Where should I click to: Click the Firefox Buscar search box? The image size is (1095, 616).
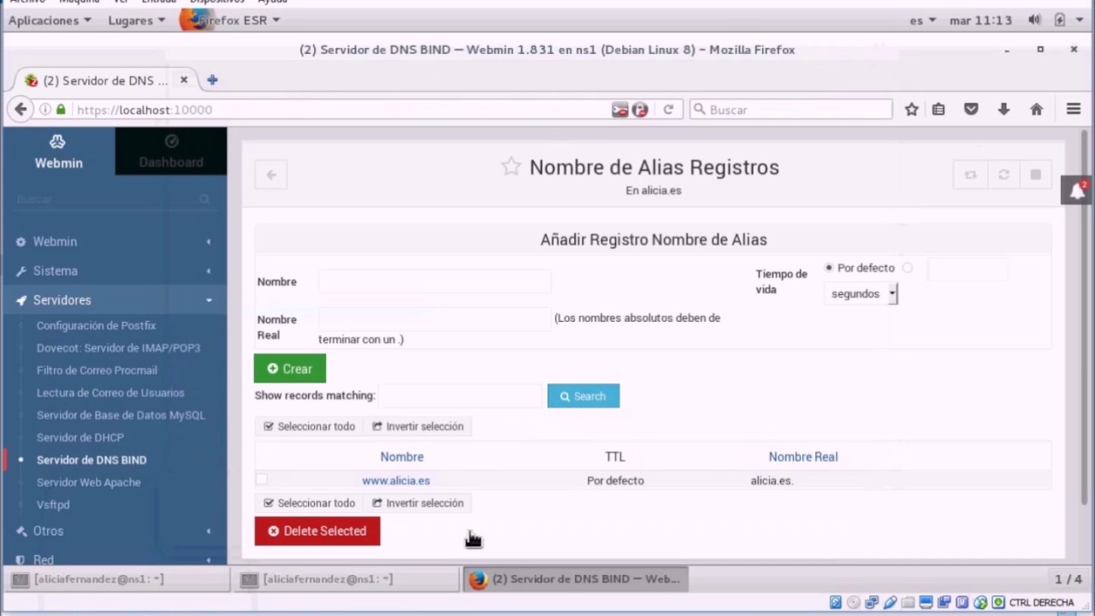point(791,110)
